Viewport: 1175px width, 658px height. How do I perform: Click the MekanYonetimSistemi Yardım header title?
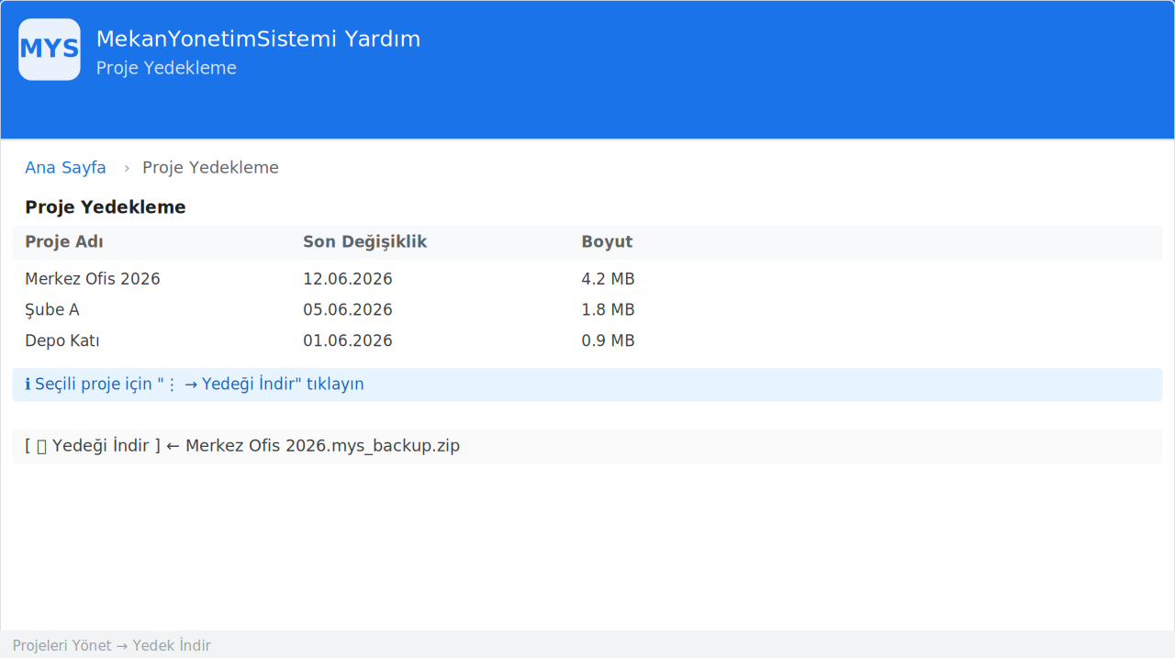pos(258,39)
